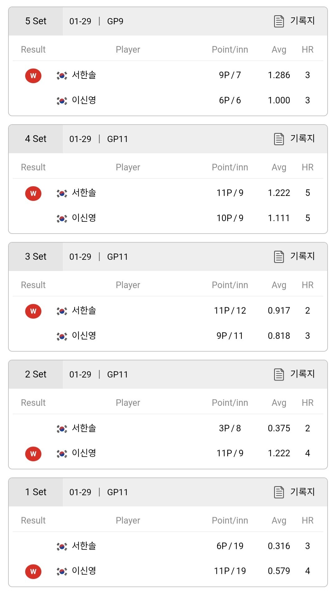Open the 기록지 link for 5 Set
Viewport: 336px width, 591px height.
tap(302, 21)
